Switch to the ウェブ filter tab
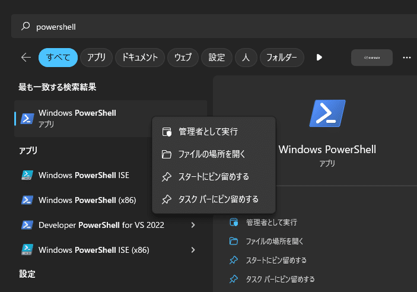The image size is (417, 292). [x=183, y=58]
